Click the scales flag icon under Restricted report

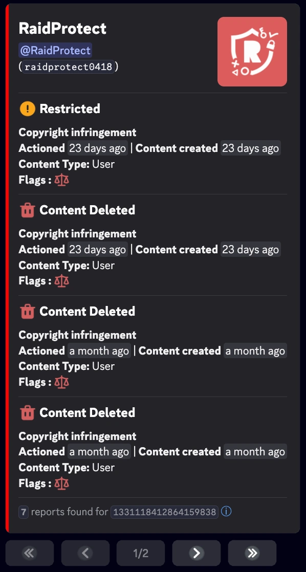pos(61,180)
